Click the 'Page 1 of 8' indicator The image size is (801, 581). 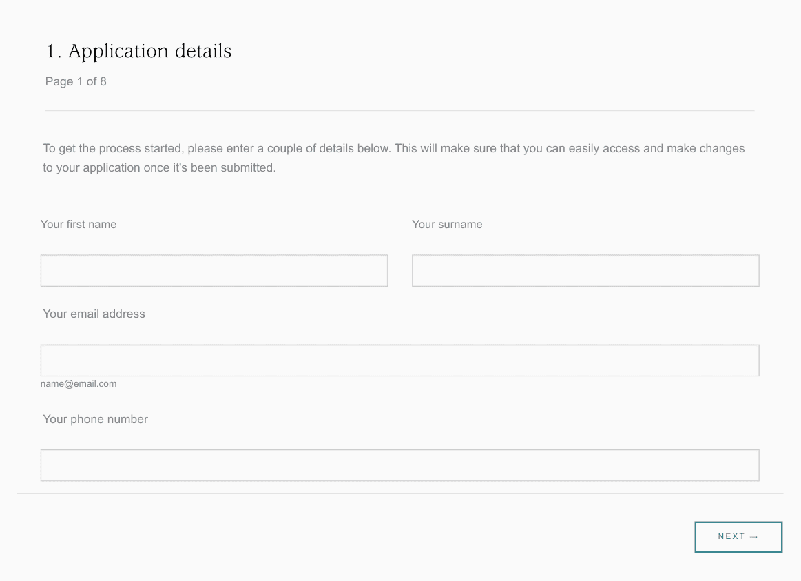76,81
